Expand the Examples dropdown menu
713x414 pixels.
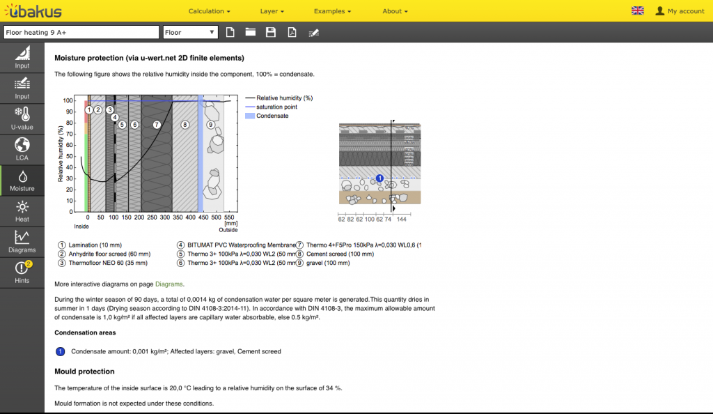[332, 11]
